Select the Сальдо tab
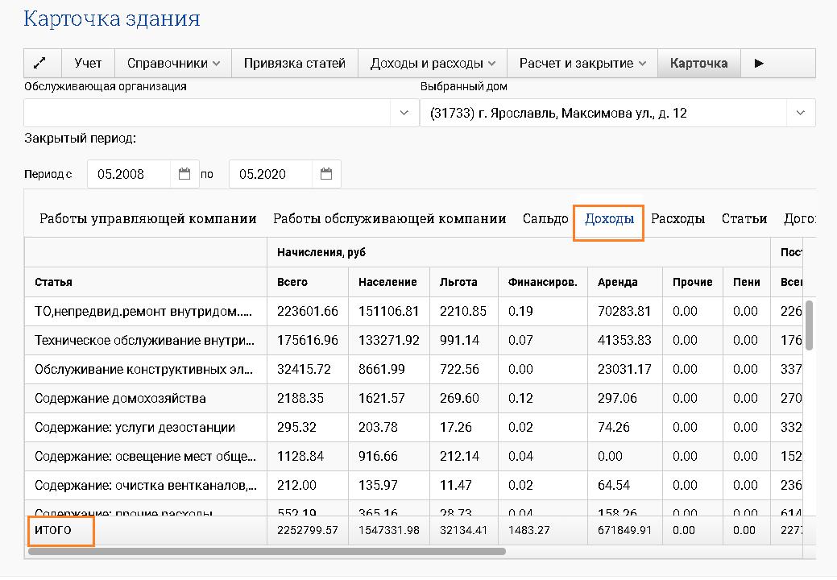This screenshot has width=837, height=580. 545,217
